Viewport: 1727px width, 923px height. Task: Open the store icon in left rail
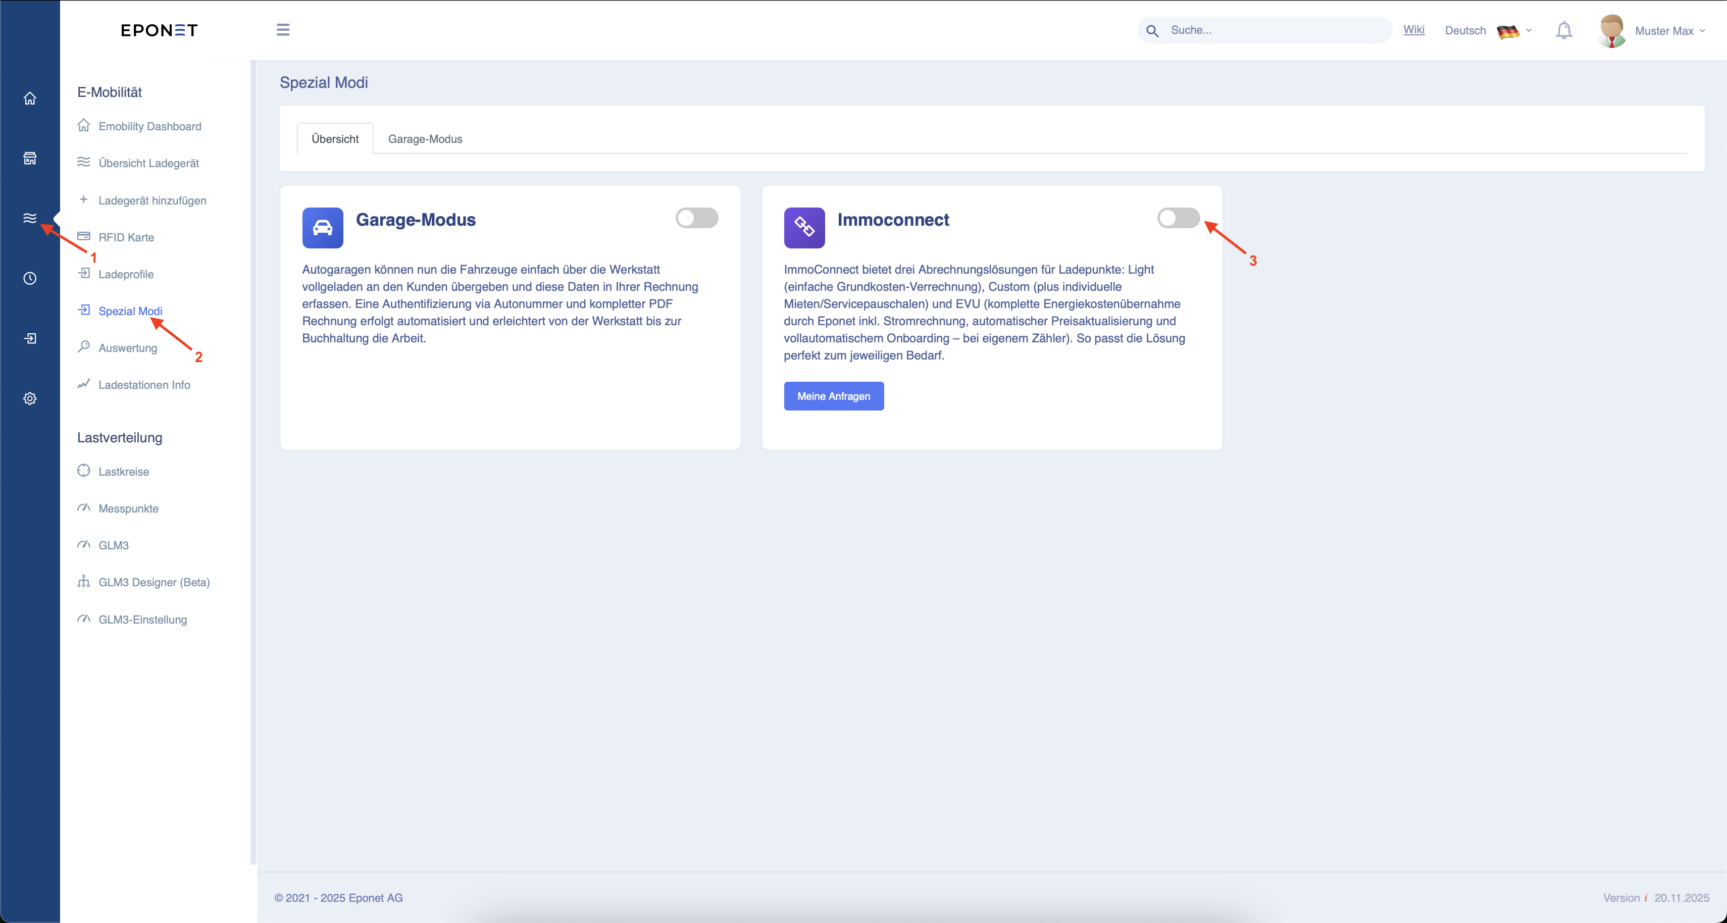(29, 158)
